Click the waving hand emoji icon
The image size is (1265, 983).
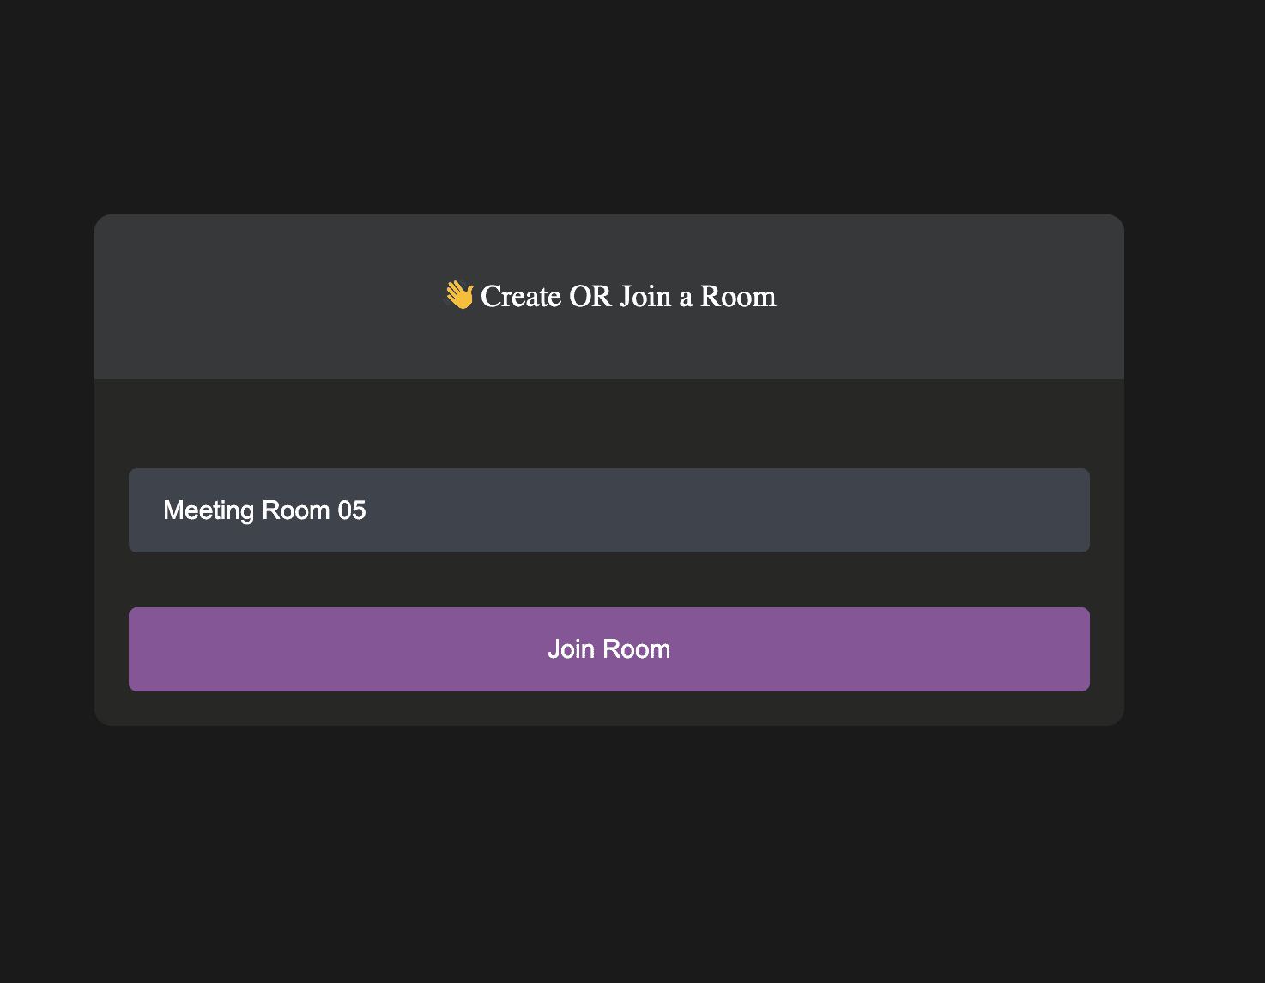click(x=459, y=295)
